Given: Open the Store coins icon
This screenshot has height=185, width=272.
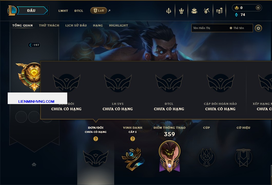Looking at the screenshot, I should coord(219,11).
